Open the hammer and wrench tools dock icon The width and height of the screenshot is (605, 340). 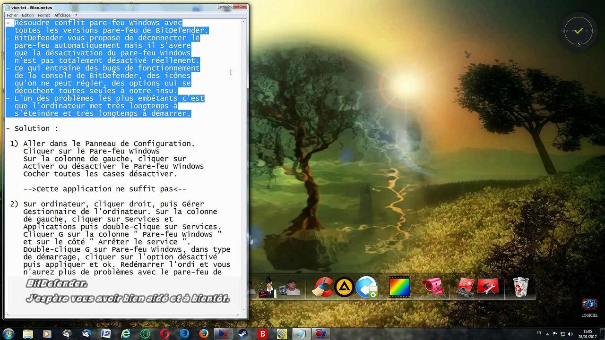point(488,287)
